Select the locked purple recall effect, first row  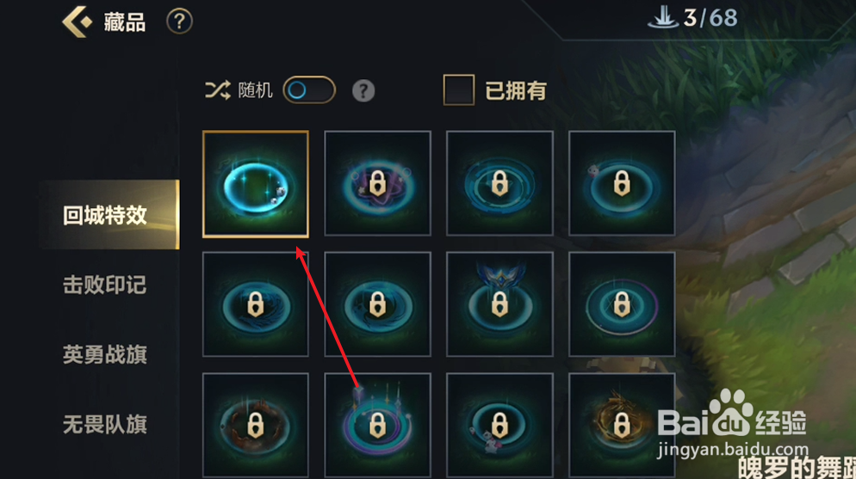(378, 184)
